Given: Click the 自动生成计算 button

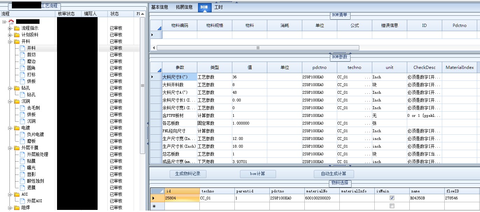Looking at the screenshot, I should 334,174.
